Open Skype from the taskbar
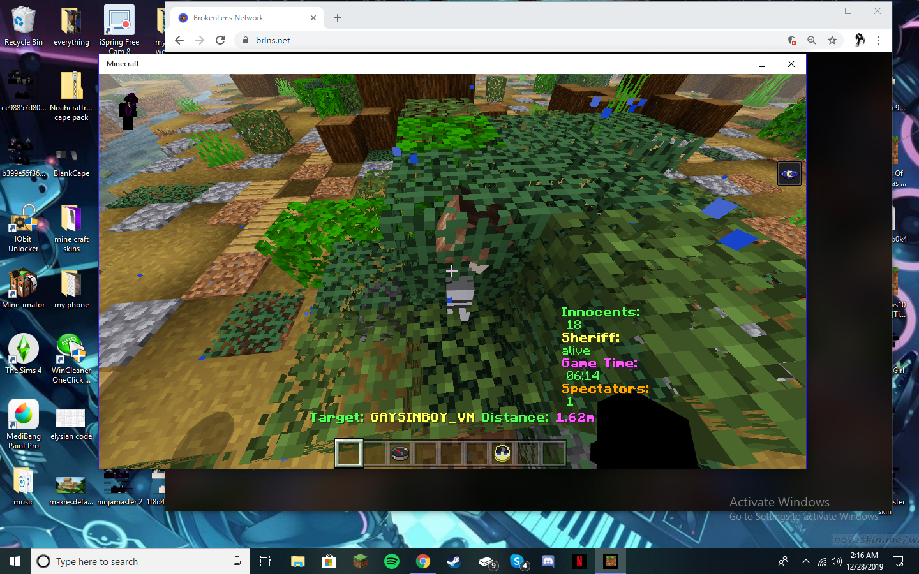The width and height of the screenshot is (919, 574). coord(518,561)
